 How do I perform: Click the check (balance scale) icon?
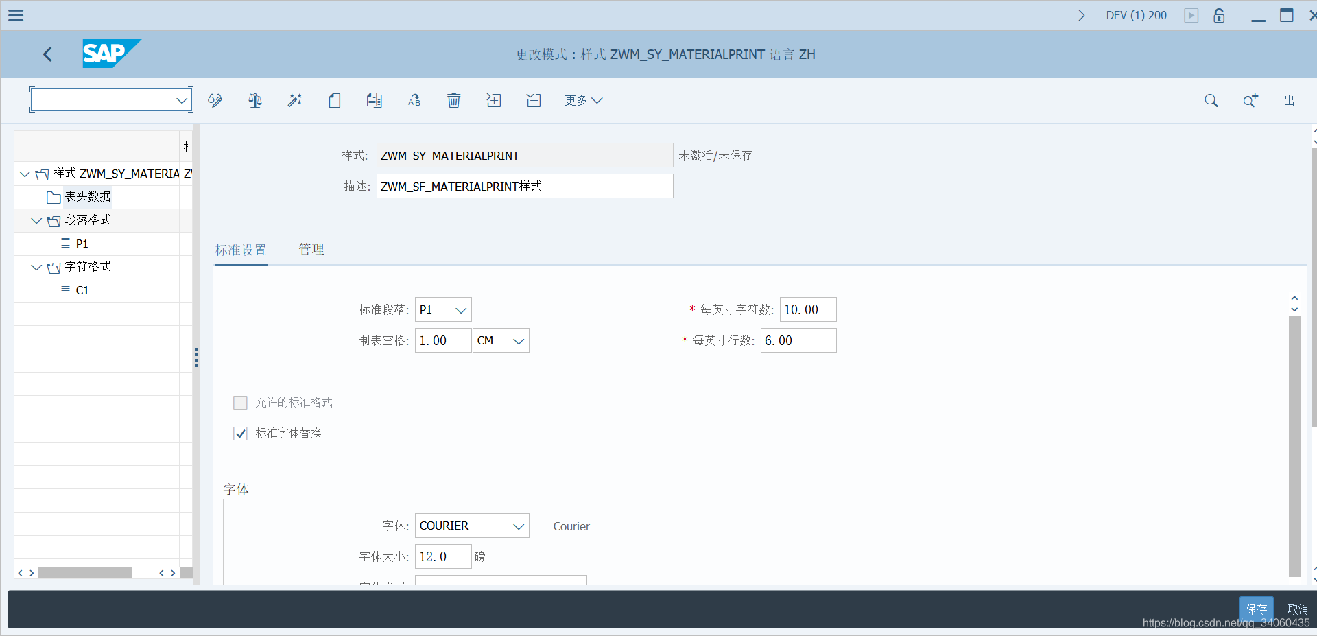255,100
